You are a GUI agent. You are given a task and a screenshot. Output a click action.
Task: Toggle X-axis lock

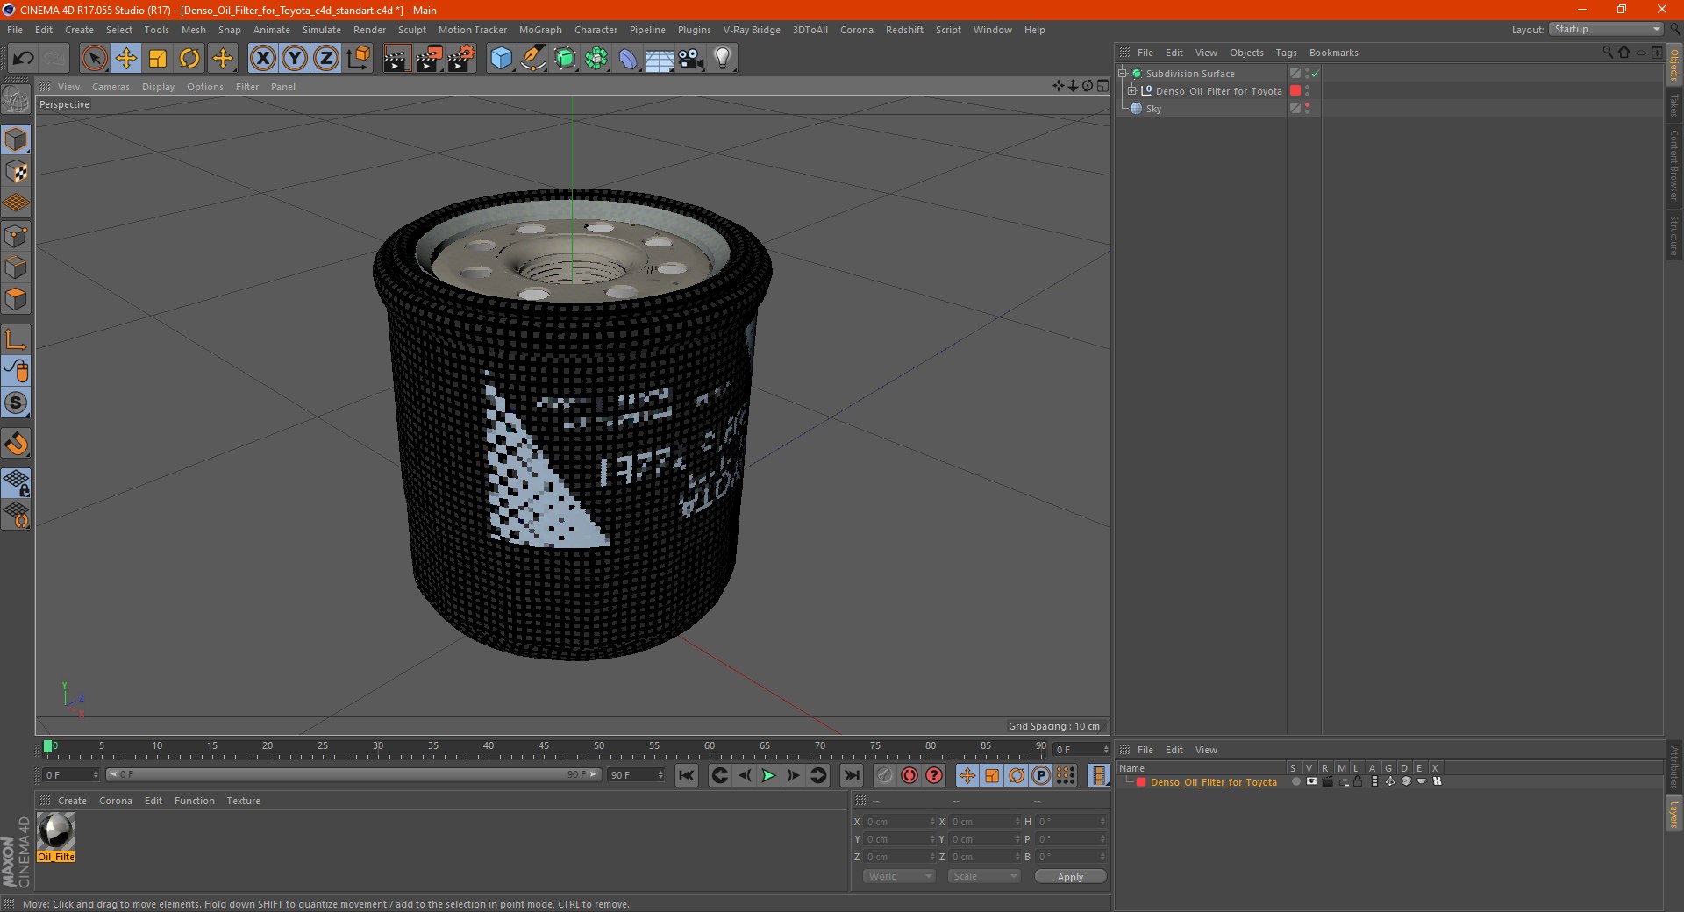pos(263,59)
